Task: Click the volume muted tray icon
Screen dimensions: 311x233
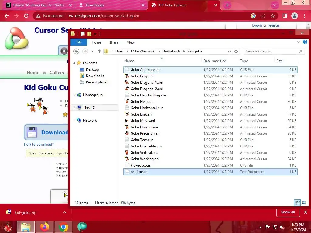Action: point(282,227)
